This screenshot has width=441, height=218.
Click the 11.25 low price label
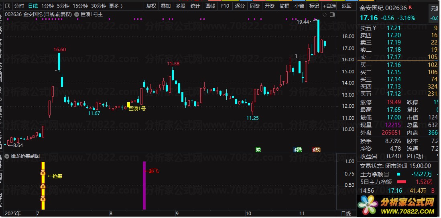point(252,118)
